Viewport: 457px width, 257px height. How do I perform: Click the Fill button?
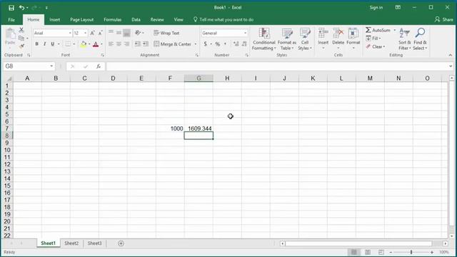tap(373, 38)
